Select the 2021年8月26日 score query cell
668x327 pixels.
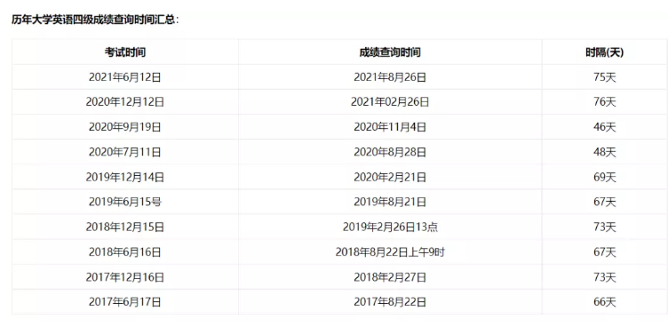pyautogui.click(x=390, y=77)
